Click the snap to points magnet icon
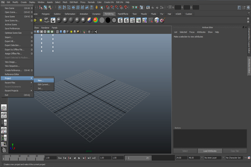 pyautogui.click(x=117, y=8)
